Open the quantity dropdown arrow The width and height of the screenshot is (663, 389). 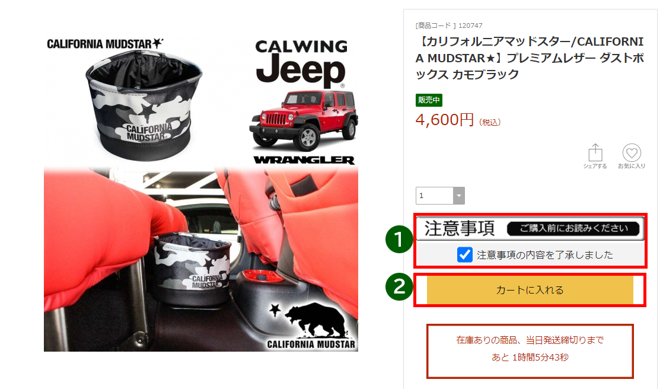pos(459,196)
